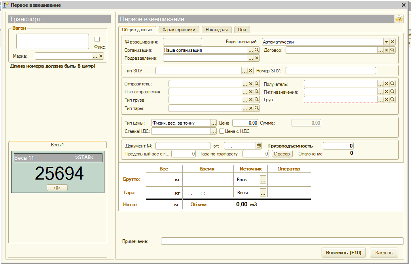This screenshot has height=265, width=411.
Task: Click magnifier icon next to Груз field
Action: 392,100
